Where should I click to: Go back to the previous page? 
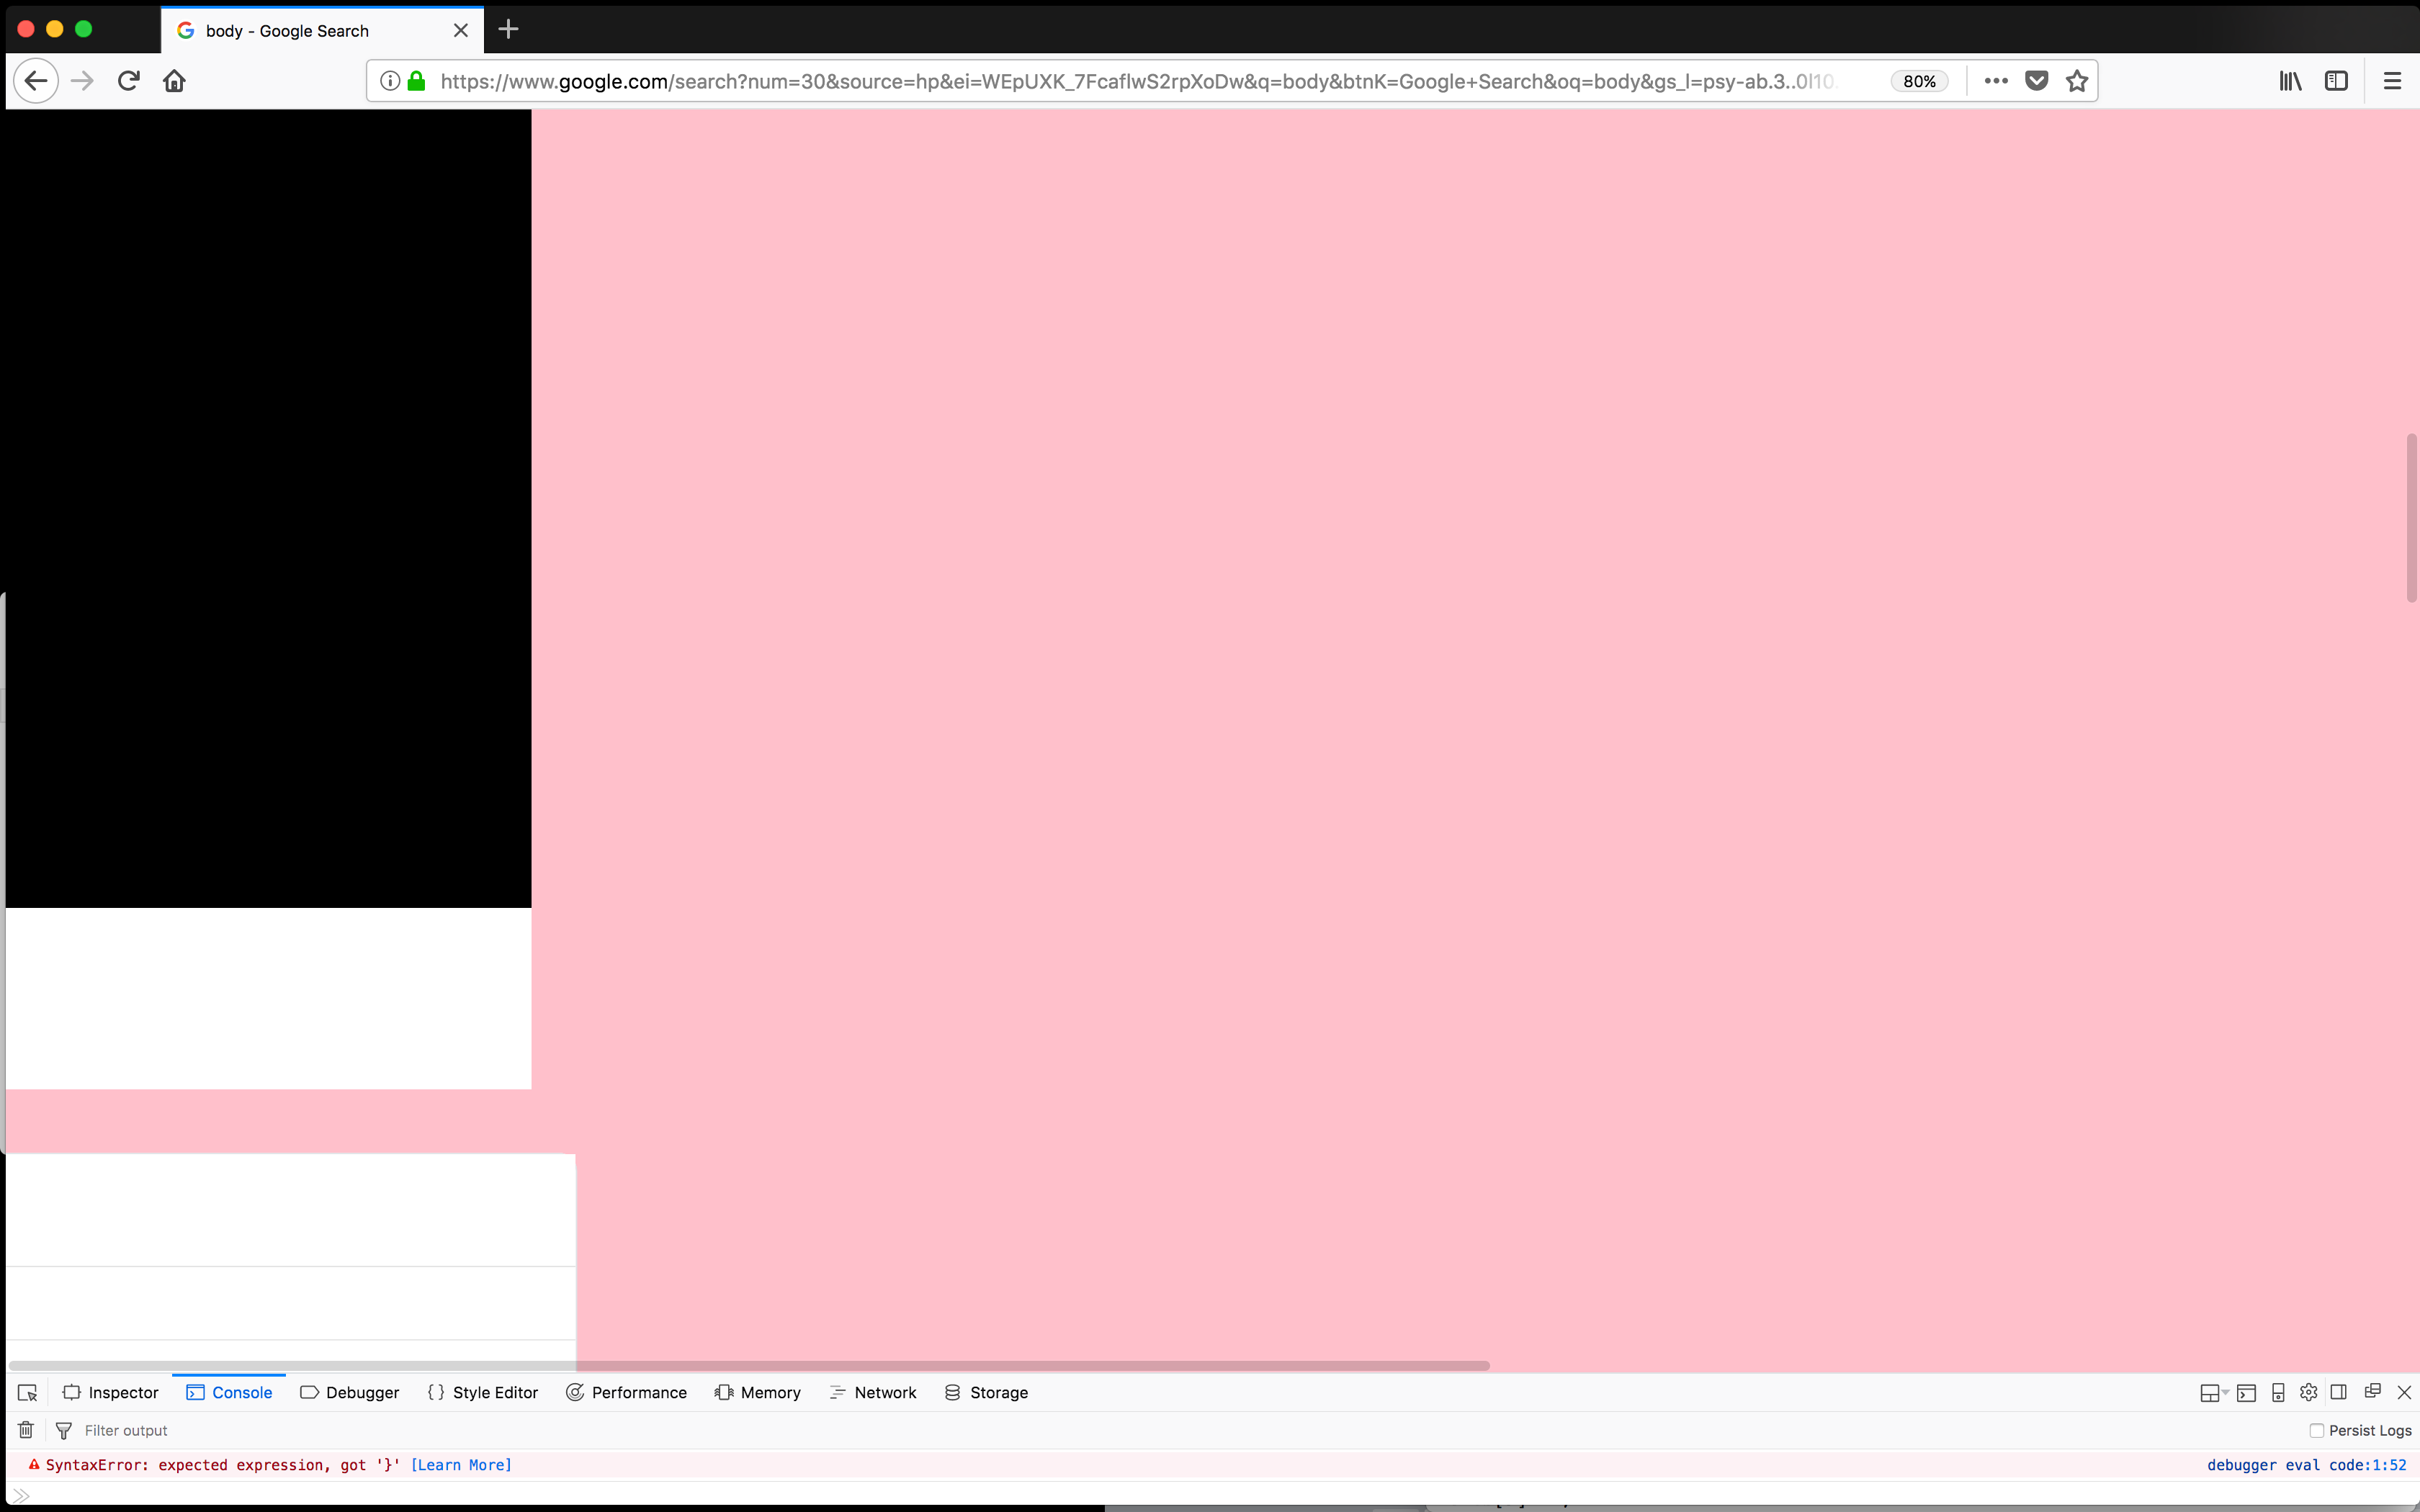click(36, 81)
